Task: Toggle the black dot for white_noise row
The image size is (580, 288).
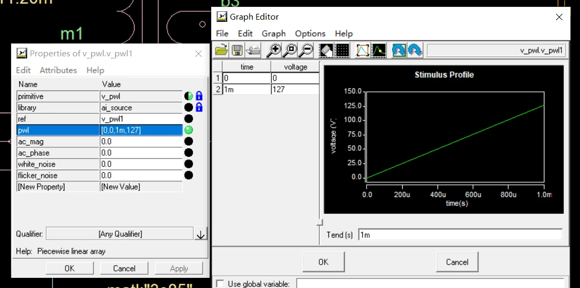Action: click(189, 164)
